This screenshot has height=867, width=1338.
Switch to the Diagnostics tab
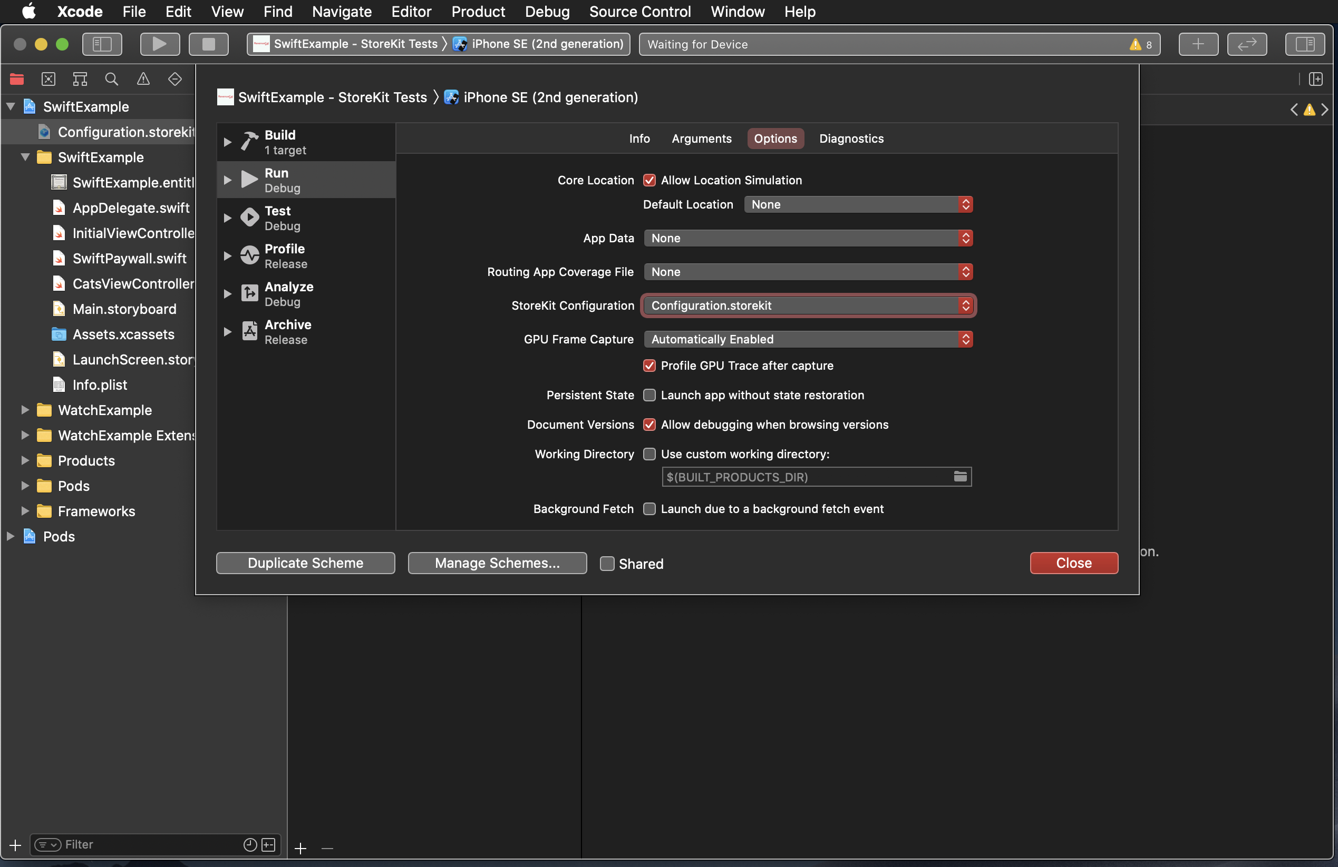850,139
